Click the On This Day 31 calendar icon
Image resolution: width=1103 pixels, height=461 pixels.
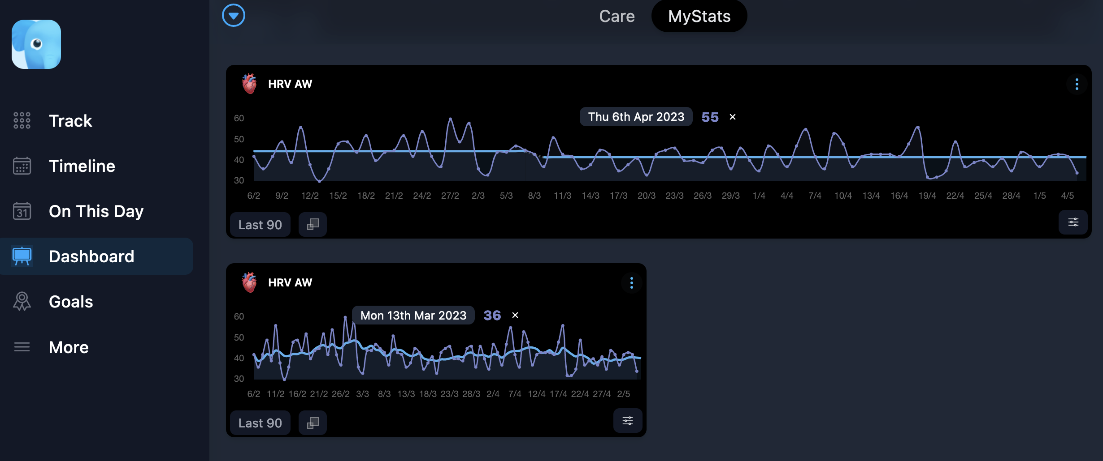coord(22,211)
